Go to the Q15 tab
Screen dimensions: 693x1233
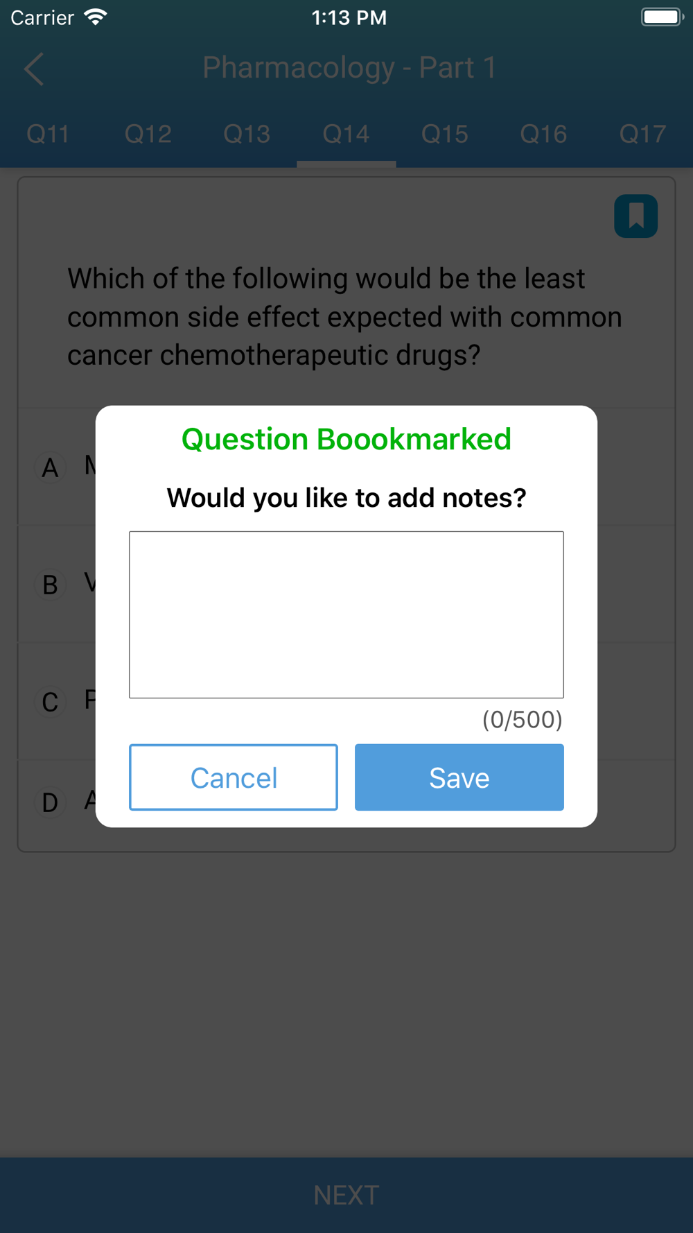(445, 134)
